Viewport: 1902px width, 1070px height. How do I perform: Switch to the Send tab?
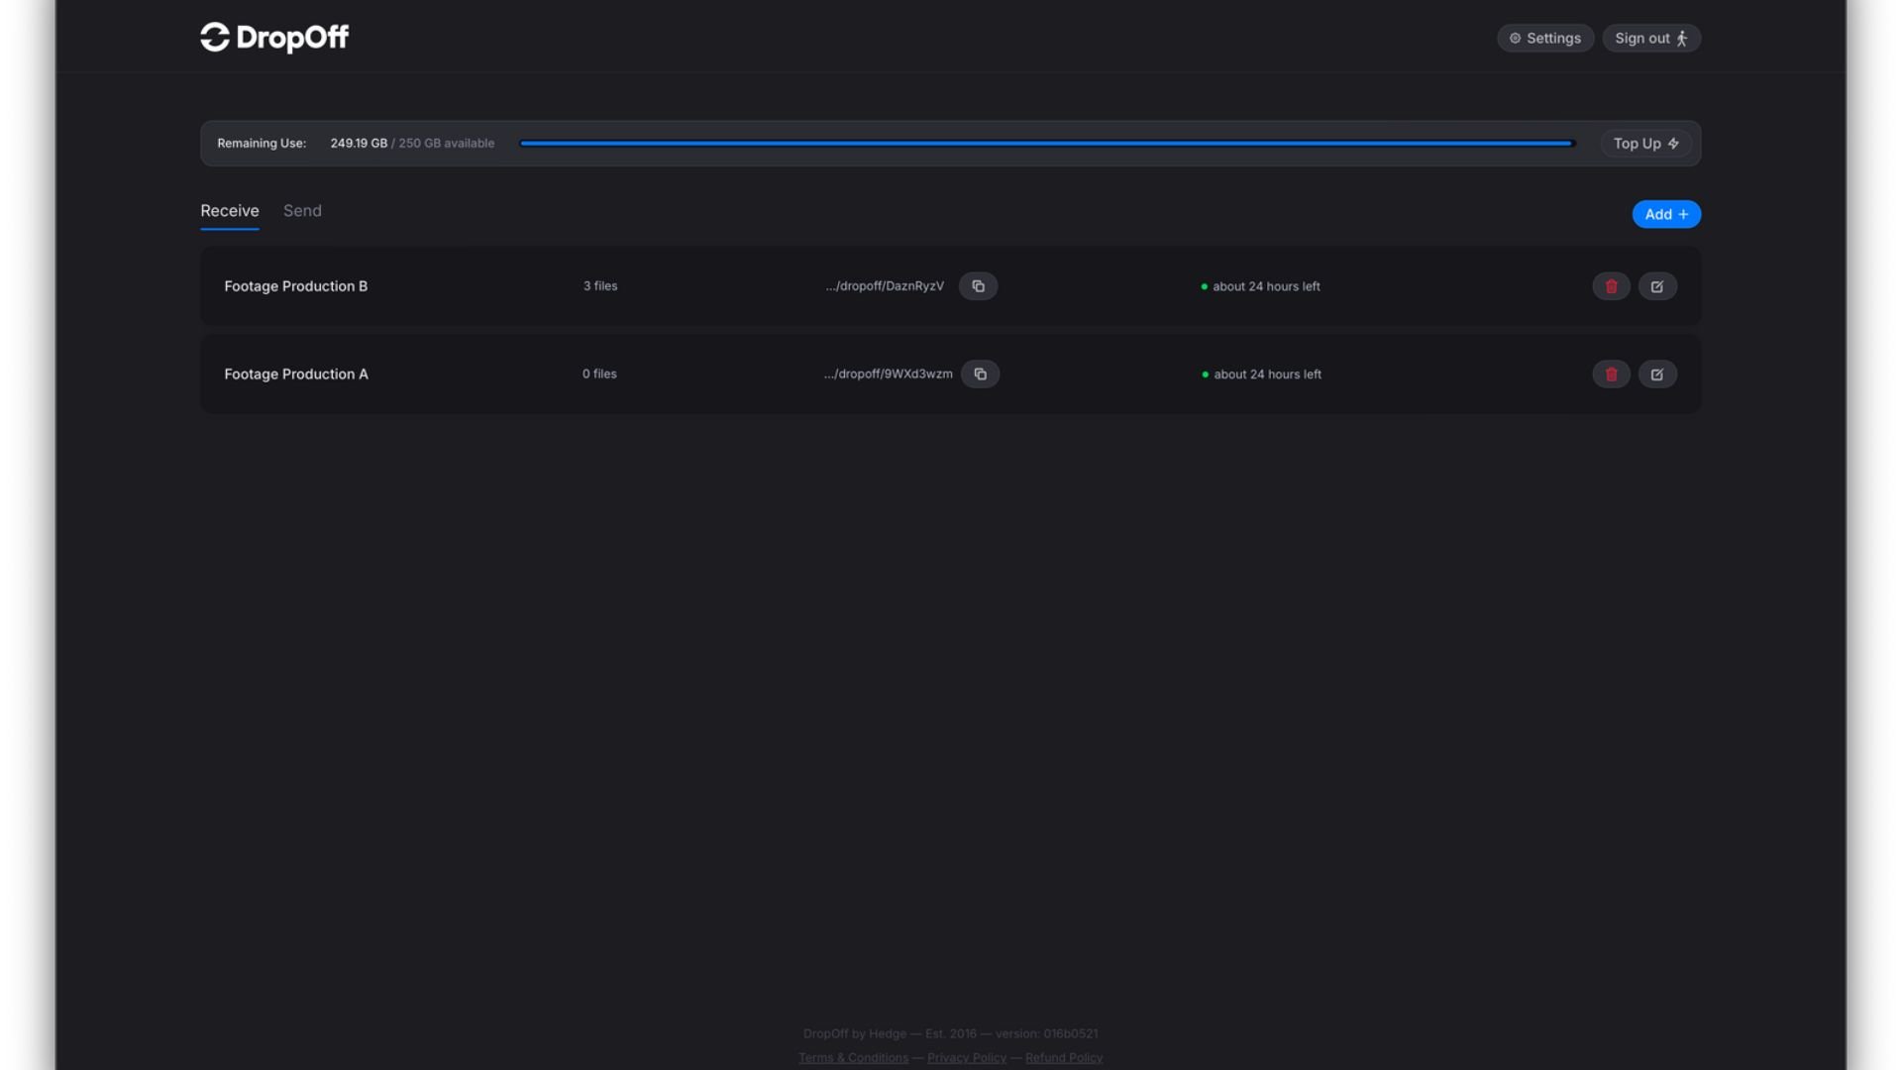[x=302, y=210]
